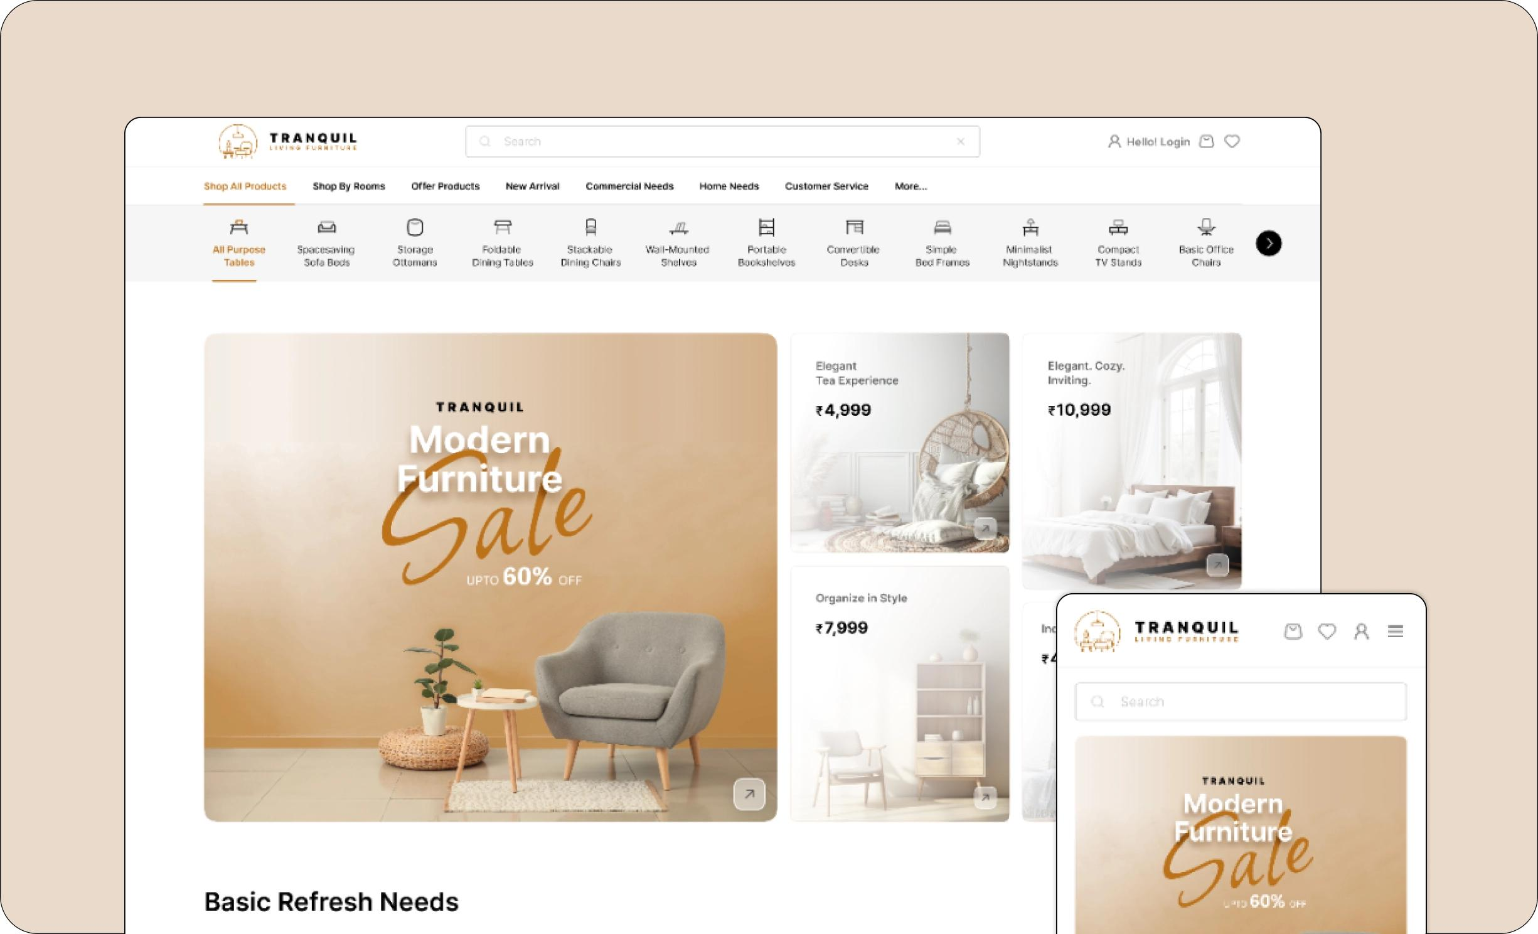Click the ₹4,999 price text
Viewport: 1538px width, 934px height.
pos(843,411)
